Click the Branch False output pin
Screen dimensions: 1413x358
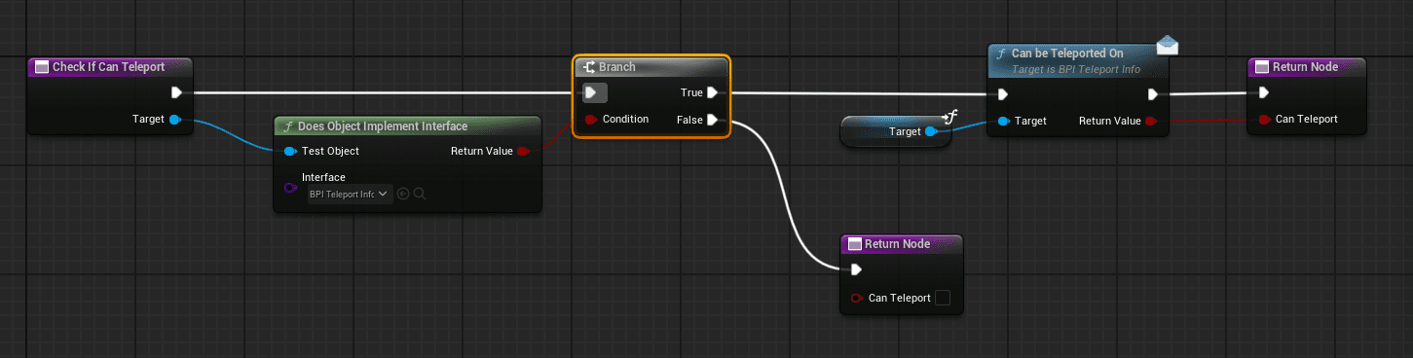[712, 120]
